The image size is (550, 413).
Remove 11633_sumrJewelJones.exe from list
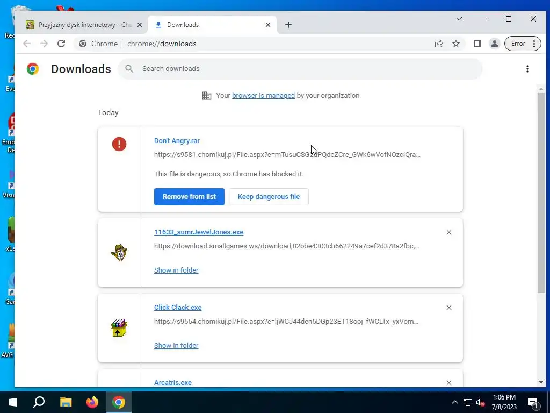pos(448,232)
